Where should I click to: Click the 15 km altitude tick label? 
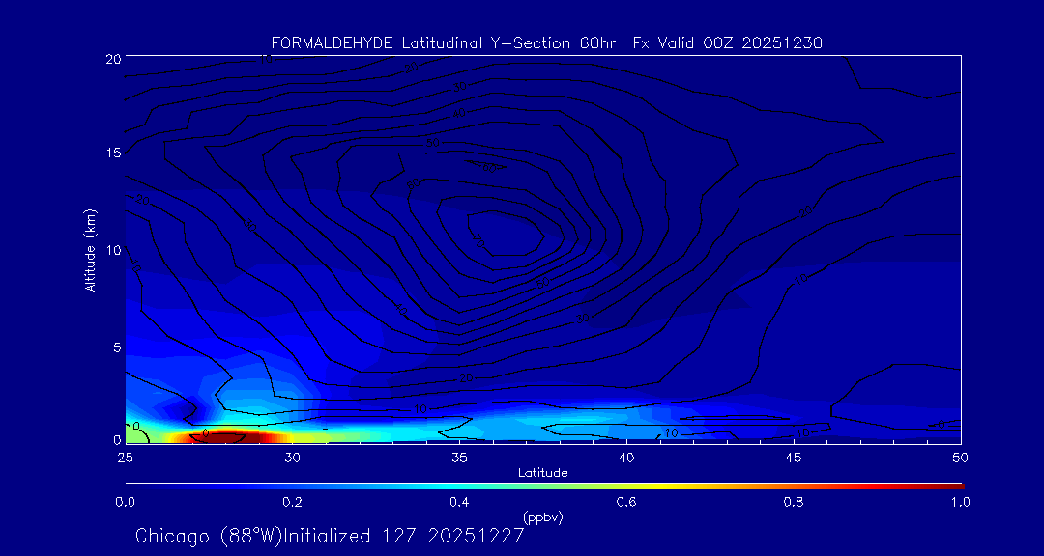click(x=111, y=153)
